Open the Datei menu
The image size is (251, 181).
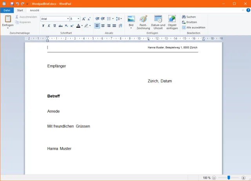click(x=7, y=10)
